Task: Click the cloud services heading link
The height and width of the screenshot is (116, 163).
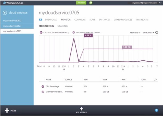Action: pyautogui.click(x=18, y=13)
